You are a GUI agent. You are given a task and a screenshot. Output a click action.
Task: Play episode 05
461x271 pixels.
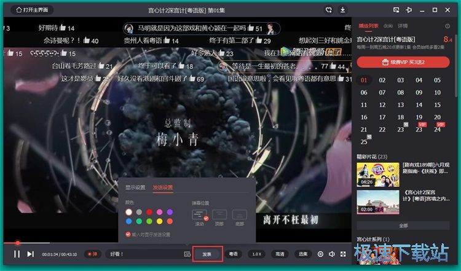tap(437, 81)
